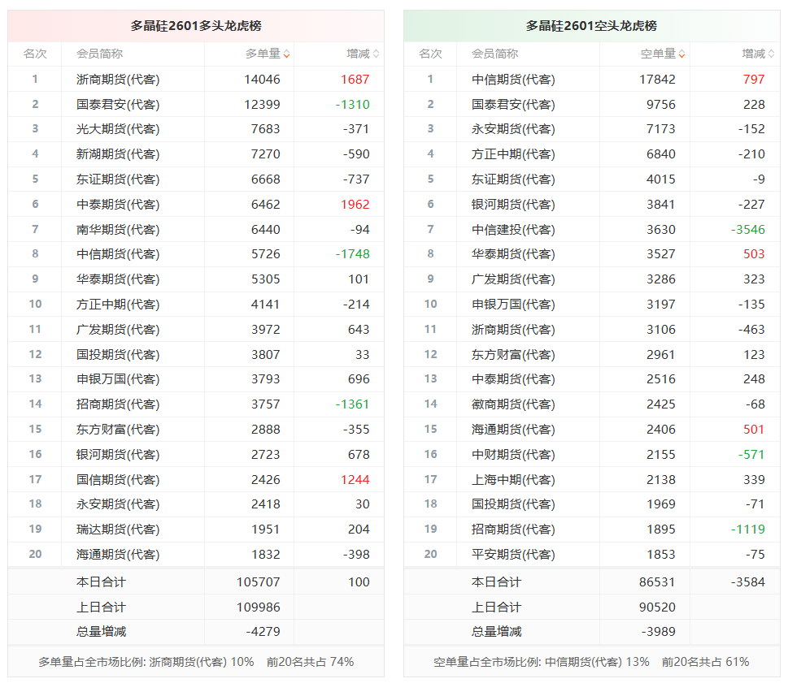The height and width of the screenshot is (683, 788).
Task: Click the long market share footer text
Action: pyautogui.click(x=196, y=662)
